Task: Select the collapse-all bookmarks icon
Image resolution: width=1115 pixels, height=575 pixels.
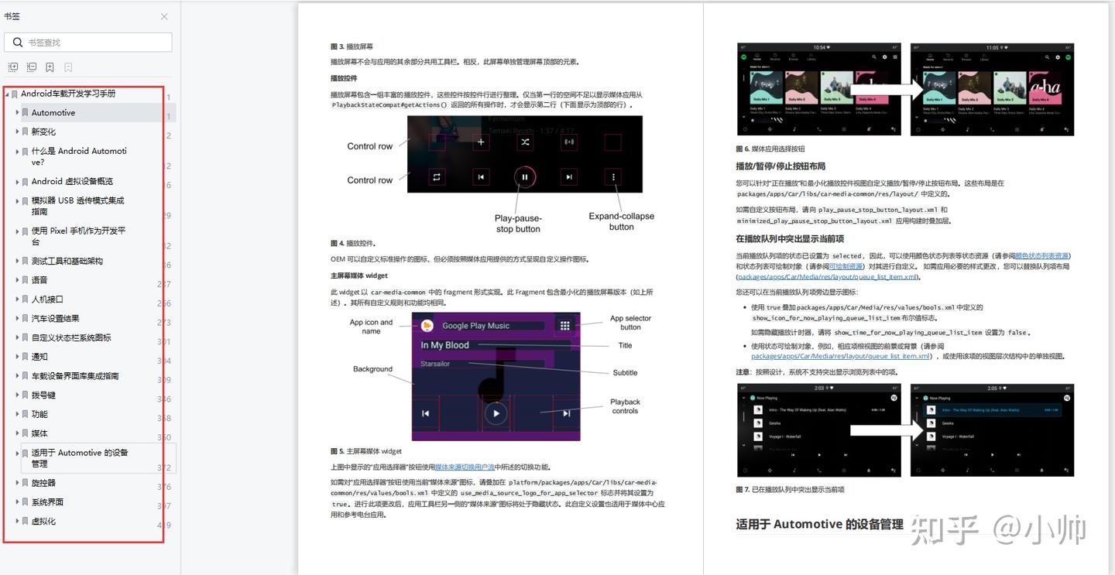Action: point(32,67)
